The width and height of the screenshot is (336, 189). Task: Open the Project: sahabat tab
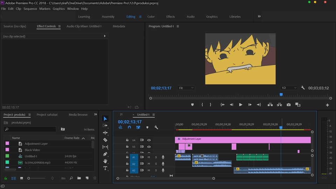pyautogui.click(x=47, y=115)
